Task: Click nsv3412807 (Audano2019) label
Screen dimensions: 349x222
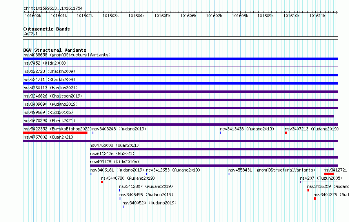Action: pos(146,186)
